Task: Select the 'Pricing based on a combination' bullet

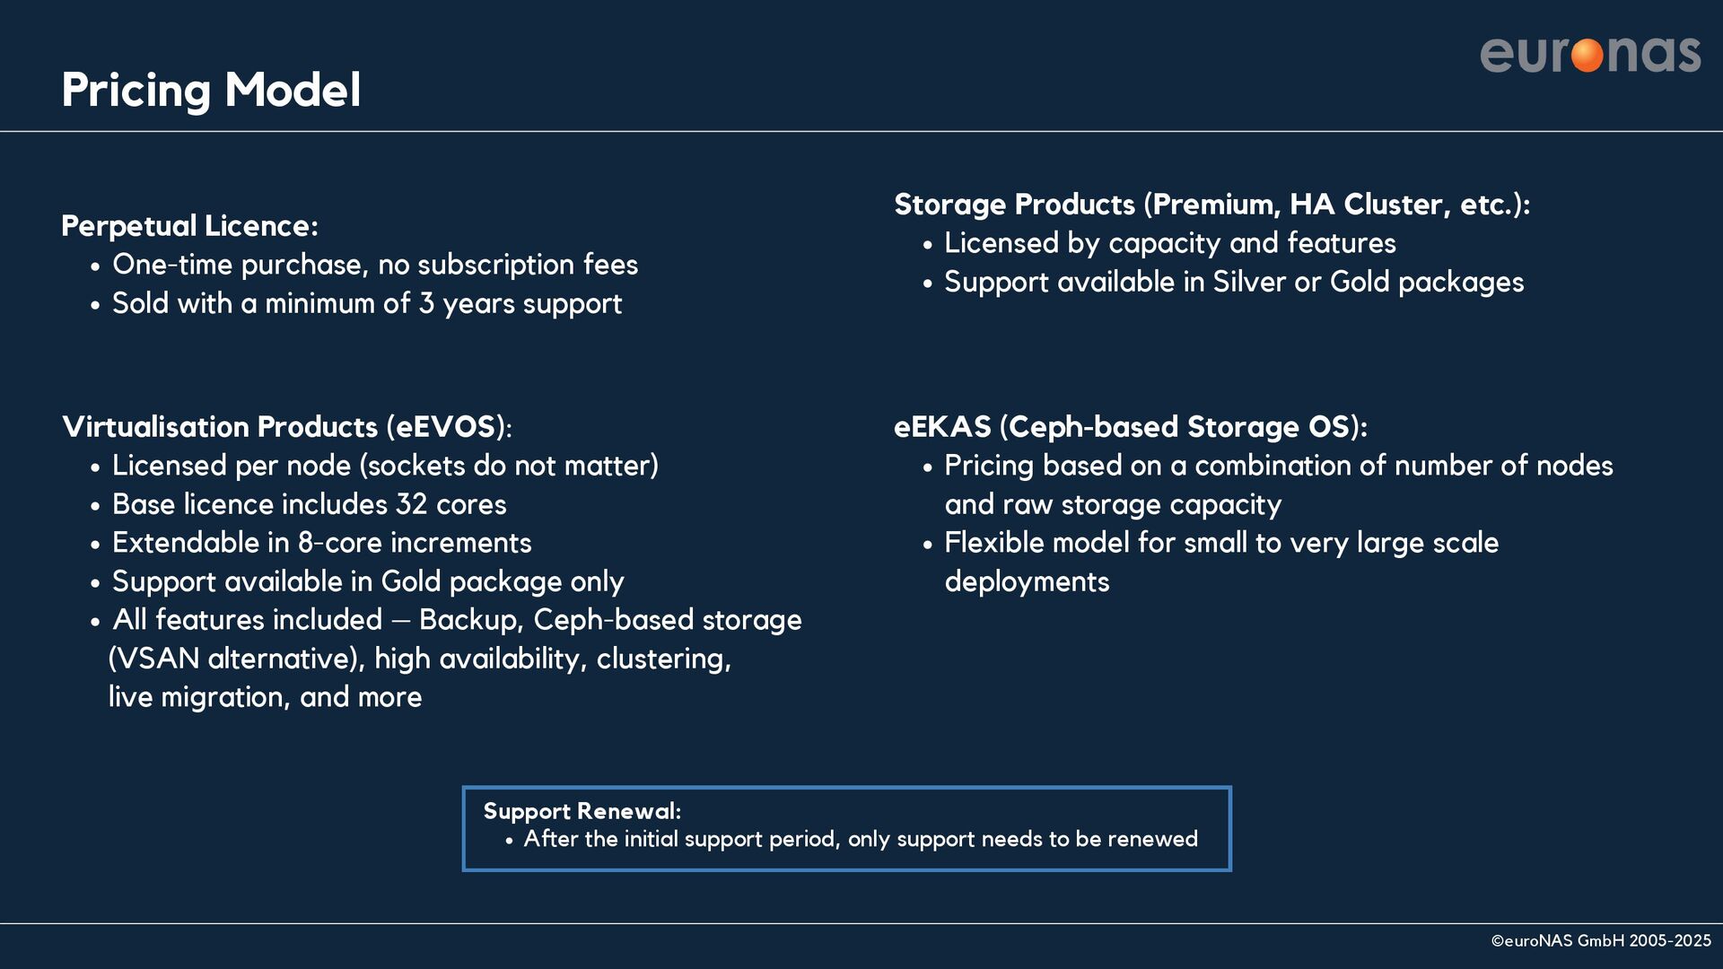Action: (x=1279, y=484)
